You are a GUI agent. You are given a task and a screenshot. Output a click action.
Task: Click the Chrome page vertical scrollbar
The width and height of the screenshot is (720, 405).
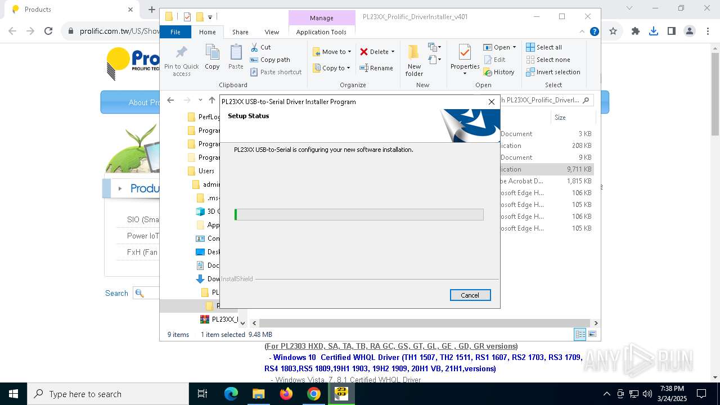click(715, 93)
